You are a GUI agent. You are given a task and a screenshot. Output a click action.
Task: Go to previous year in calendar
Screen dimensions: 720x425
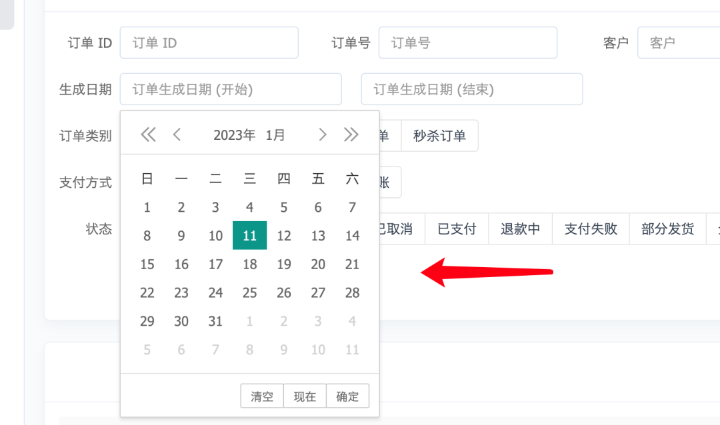(148, 135)
